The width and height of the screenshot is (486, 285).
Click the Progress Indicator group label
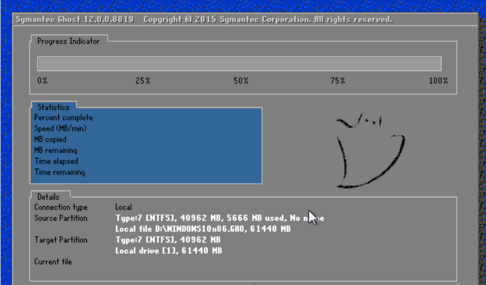[68, 42]
